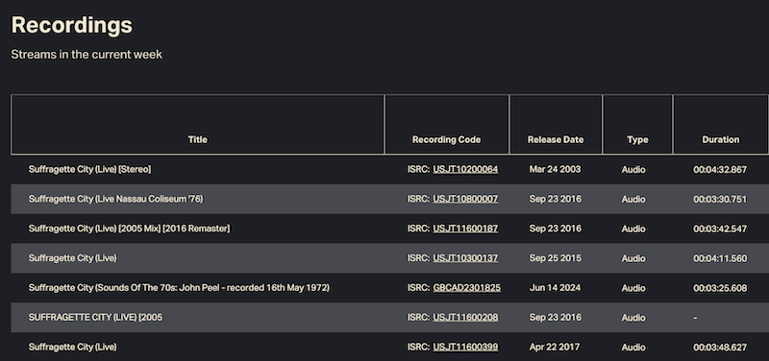Viewport: 769px width, 361px height.
Task: Click release date Sep 25 2015
Action: [x=556, y=258]
